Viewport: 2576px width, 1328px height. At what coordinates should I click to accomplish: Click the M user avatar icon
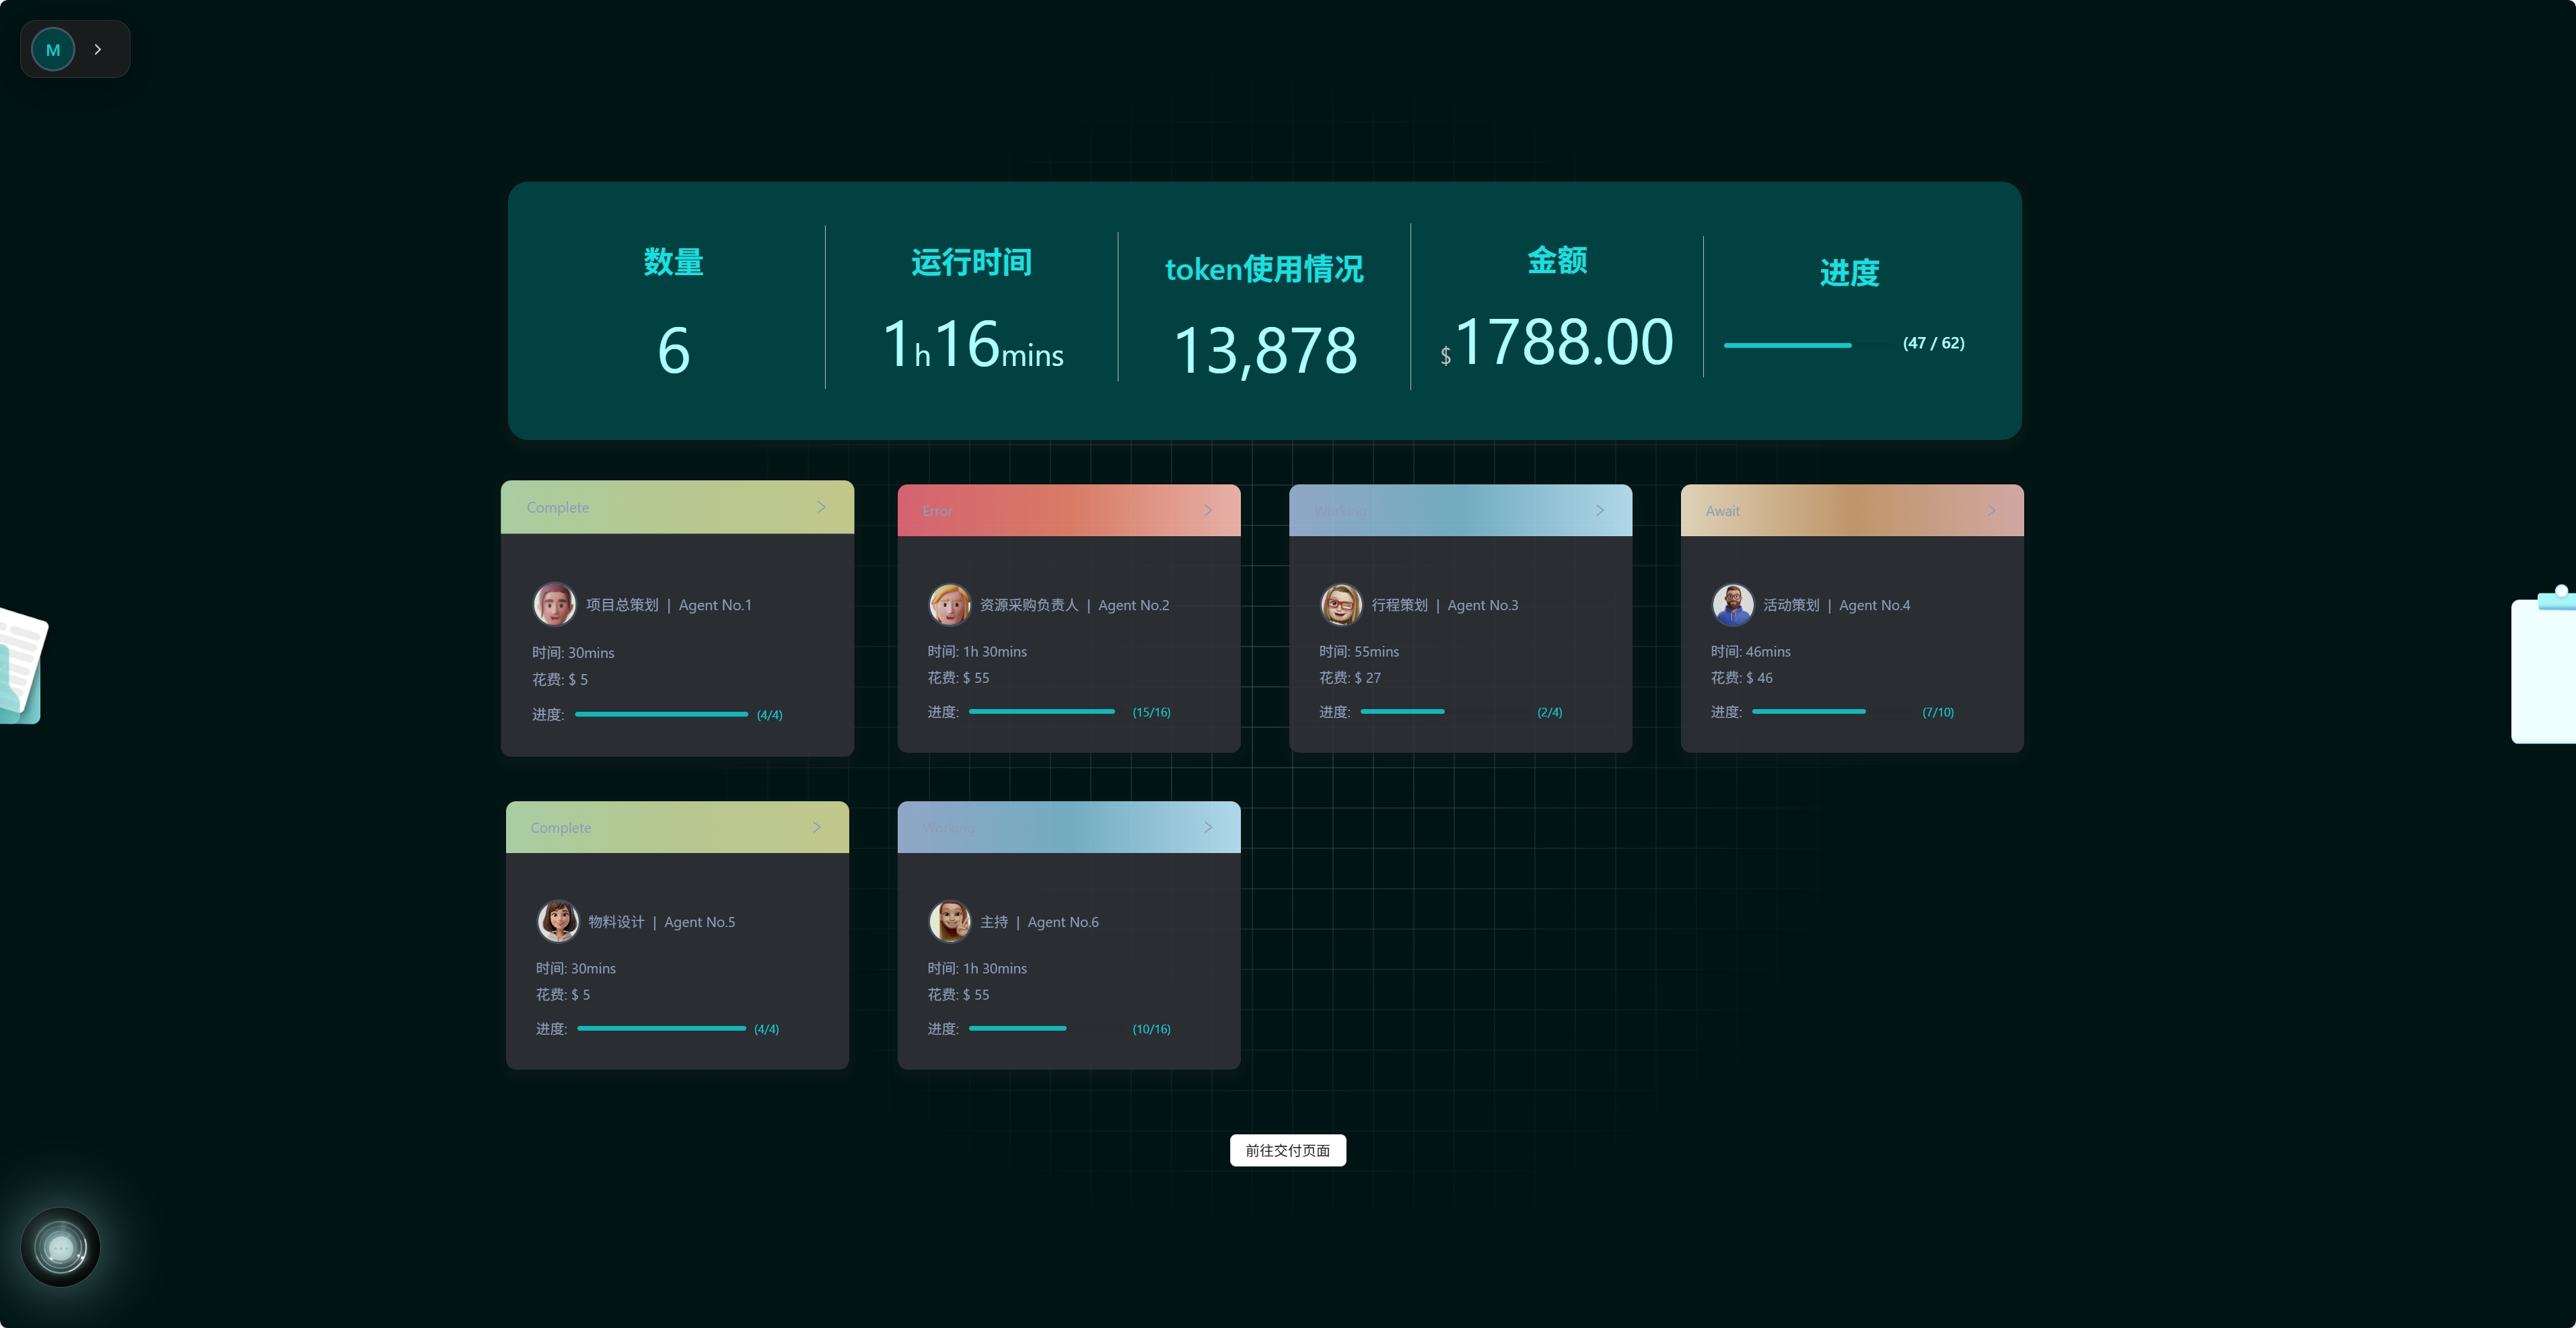point(53,49)
